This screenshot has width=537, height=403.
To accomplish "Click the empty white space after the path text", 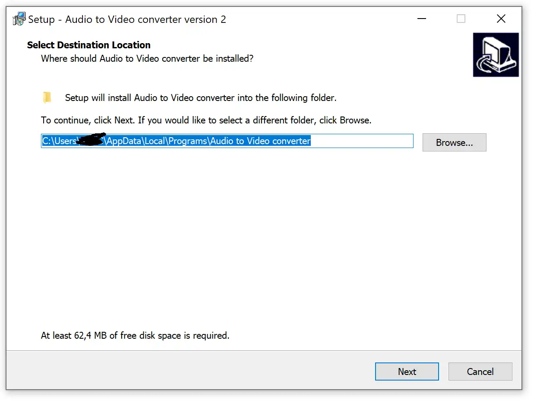I will (363, 141).
